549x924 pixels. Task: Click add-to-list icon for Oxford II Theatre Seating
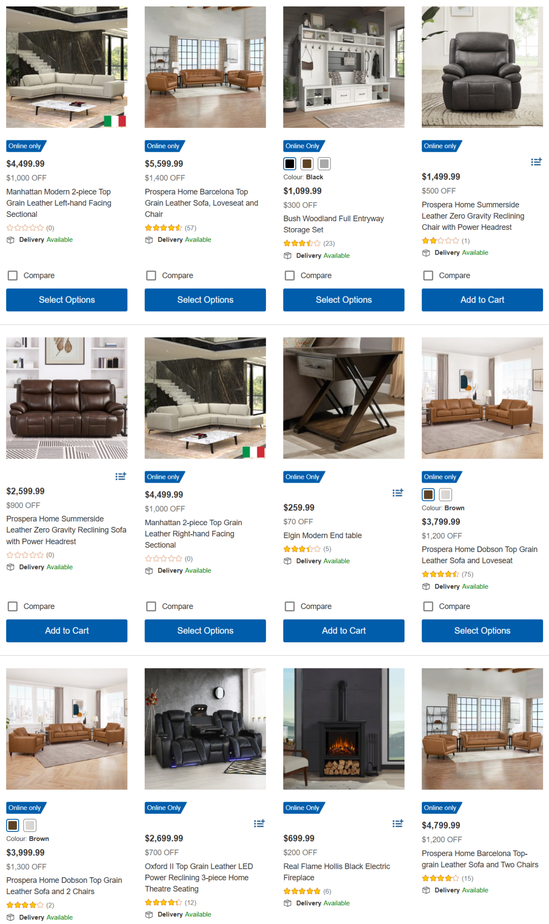(259, 823)
